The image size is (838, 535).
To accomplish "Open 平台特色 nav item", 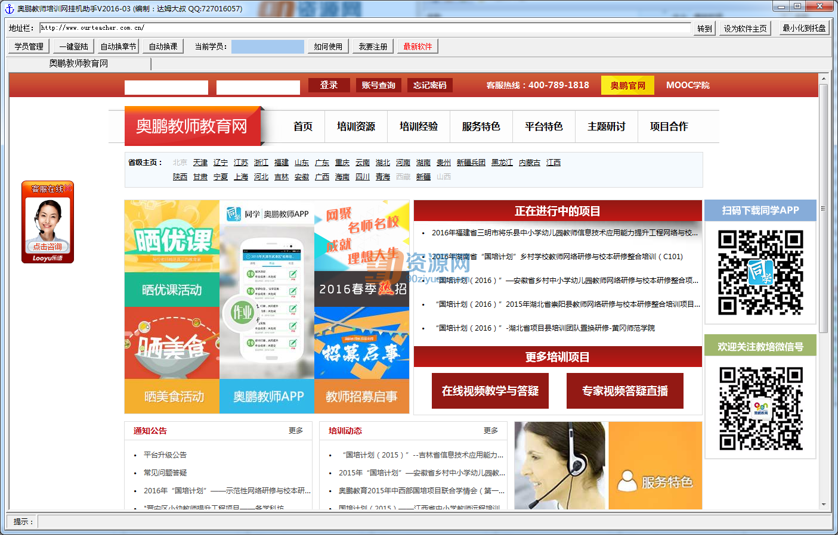I will [544, 126].
